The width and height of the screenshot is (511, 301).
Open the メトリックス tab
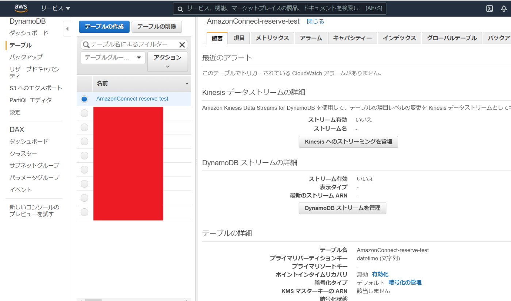click(272, 38)
